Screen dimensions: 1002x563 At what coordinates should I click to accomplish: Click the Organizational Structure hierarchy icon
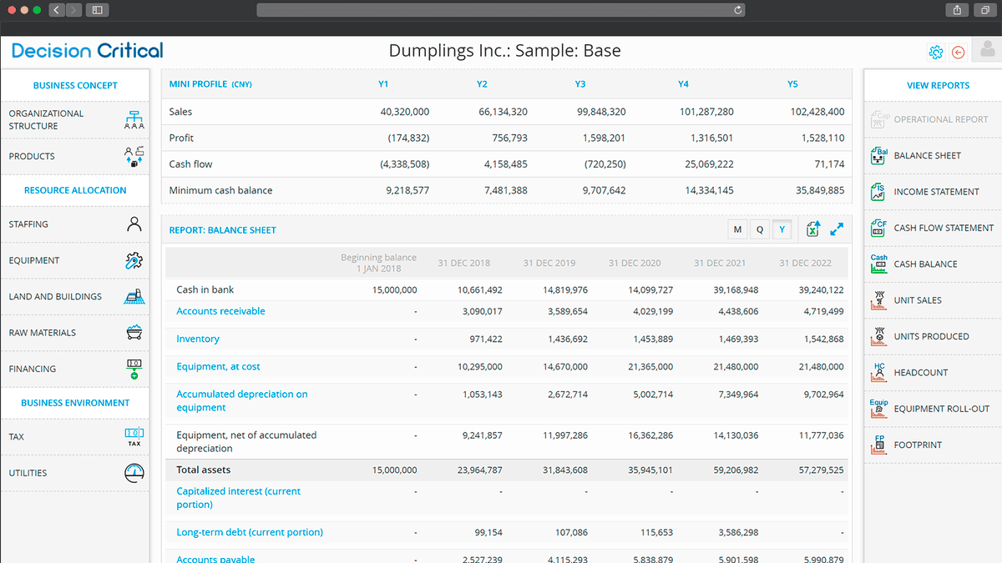[x=134, y=120]
